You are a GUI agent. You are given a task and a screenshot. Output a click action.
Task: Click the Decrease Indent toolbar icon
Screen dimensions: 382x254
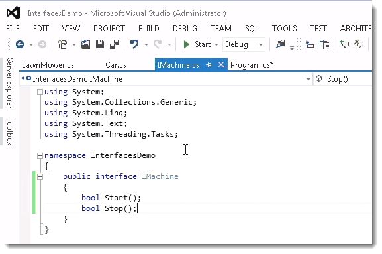click(x=310, y=44)
